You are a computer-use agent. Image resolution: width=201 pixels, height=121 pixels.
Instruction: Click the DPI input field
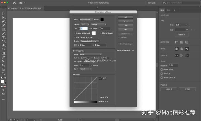click(84, 28)
